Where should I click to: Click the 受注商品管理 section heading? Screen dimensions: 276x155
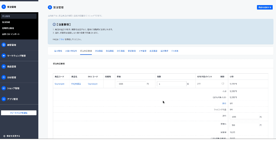pyautogui.click(x=59, y=64)
